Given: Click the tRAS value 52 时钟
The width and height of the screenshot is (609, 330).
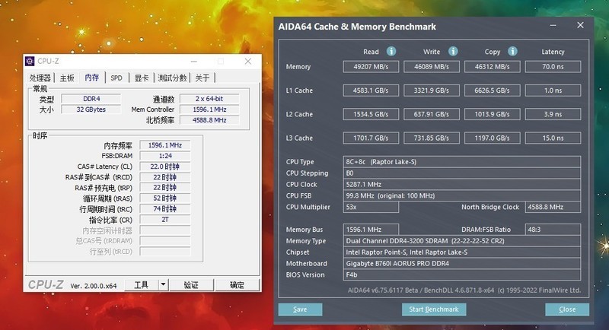Looking at the screenshot, I should [x=165, y=198].
